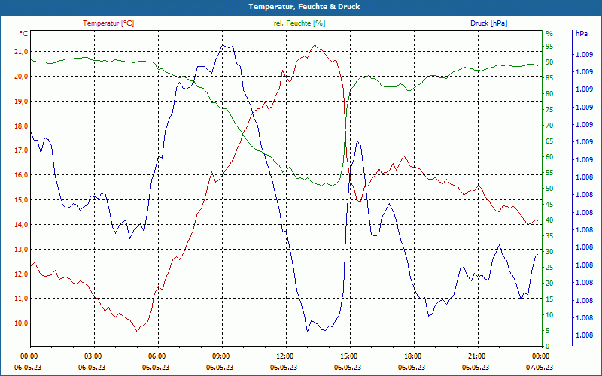Click the '85' humidity axis value
602x376 pixels.
tap(549, 78)
